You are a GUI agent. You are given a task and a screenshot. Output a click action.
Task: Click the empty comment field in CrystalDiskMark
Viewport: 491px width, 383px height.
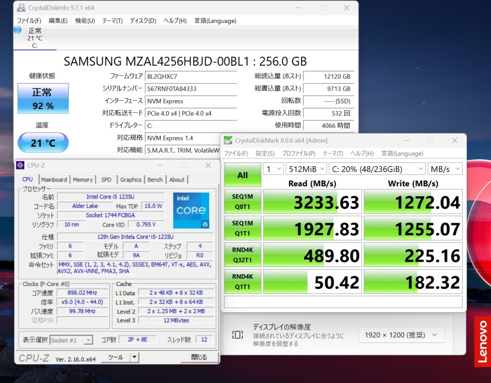[x=343, y=302]
